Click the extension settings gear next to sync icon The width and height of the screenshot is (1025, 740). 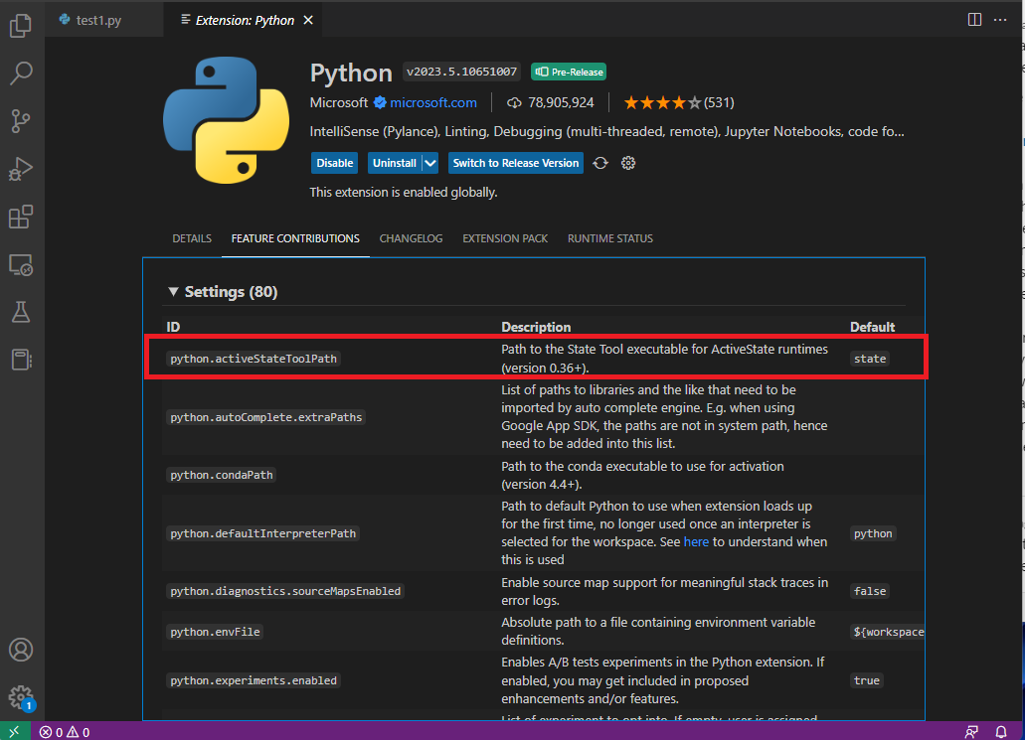628,163
